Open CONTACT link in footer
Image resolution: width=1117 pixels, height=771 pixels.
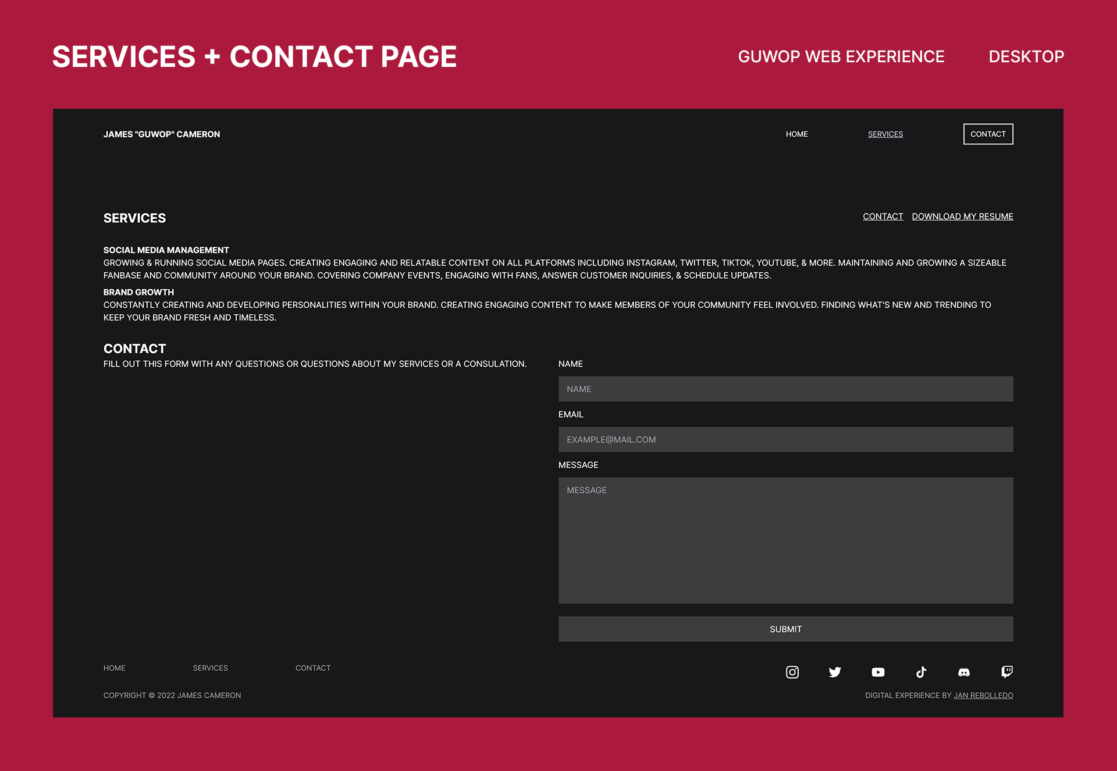pos(312,668)
